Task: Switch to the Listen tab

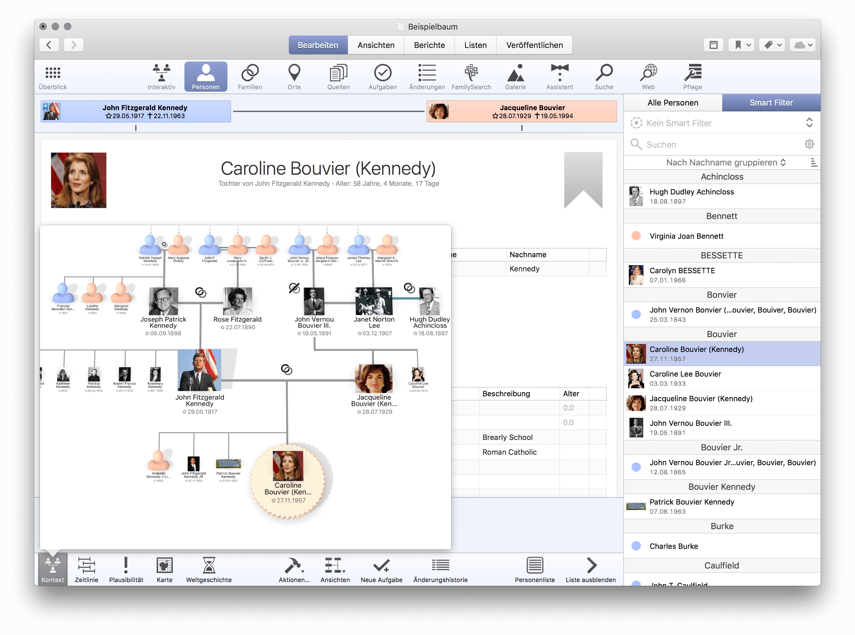Action: coord(475,45)
